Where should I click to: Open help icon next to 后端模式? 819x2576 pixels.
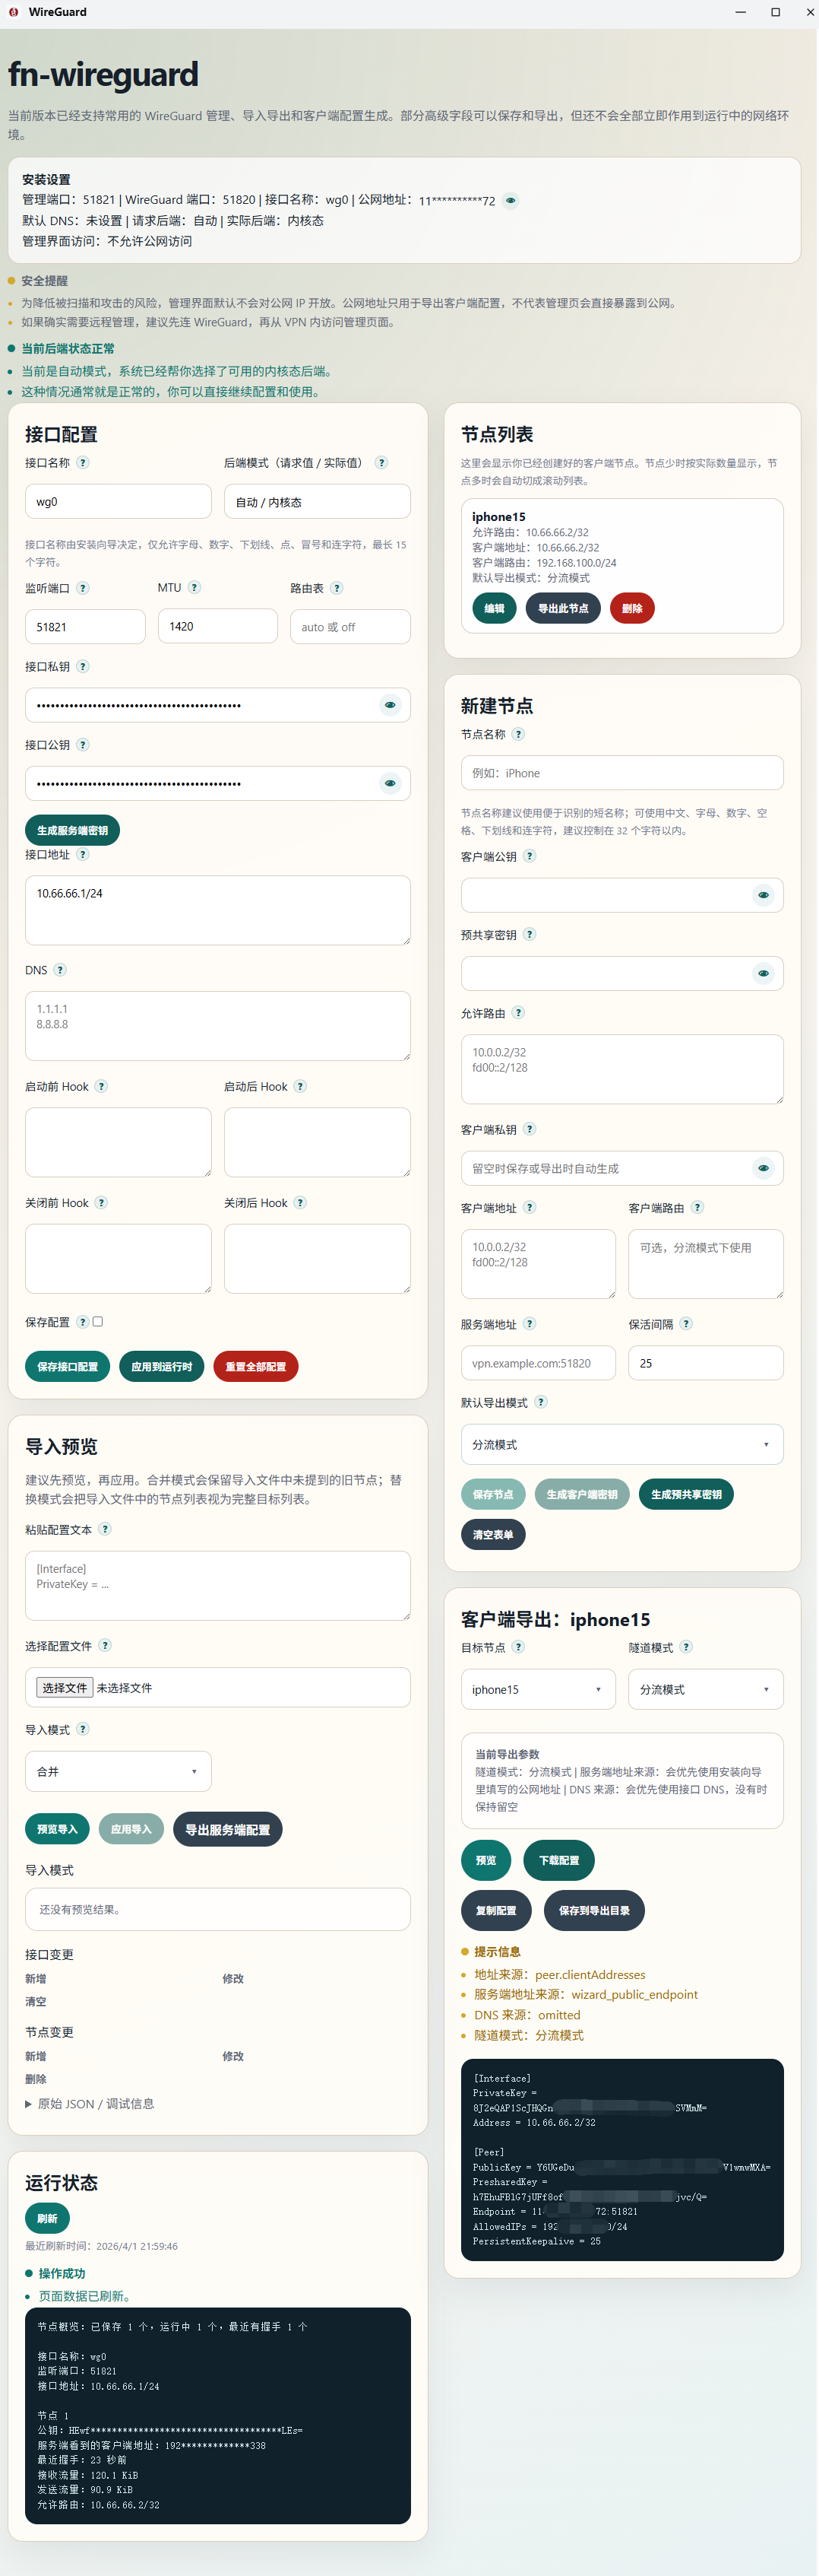coord(381,462)
